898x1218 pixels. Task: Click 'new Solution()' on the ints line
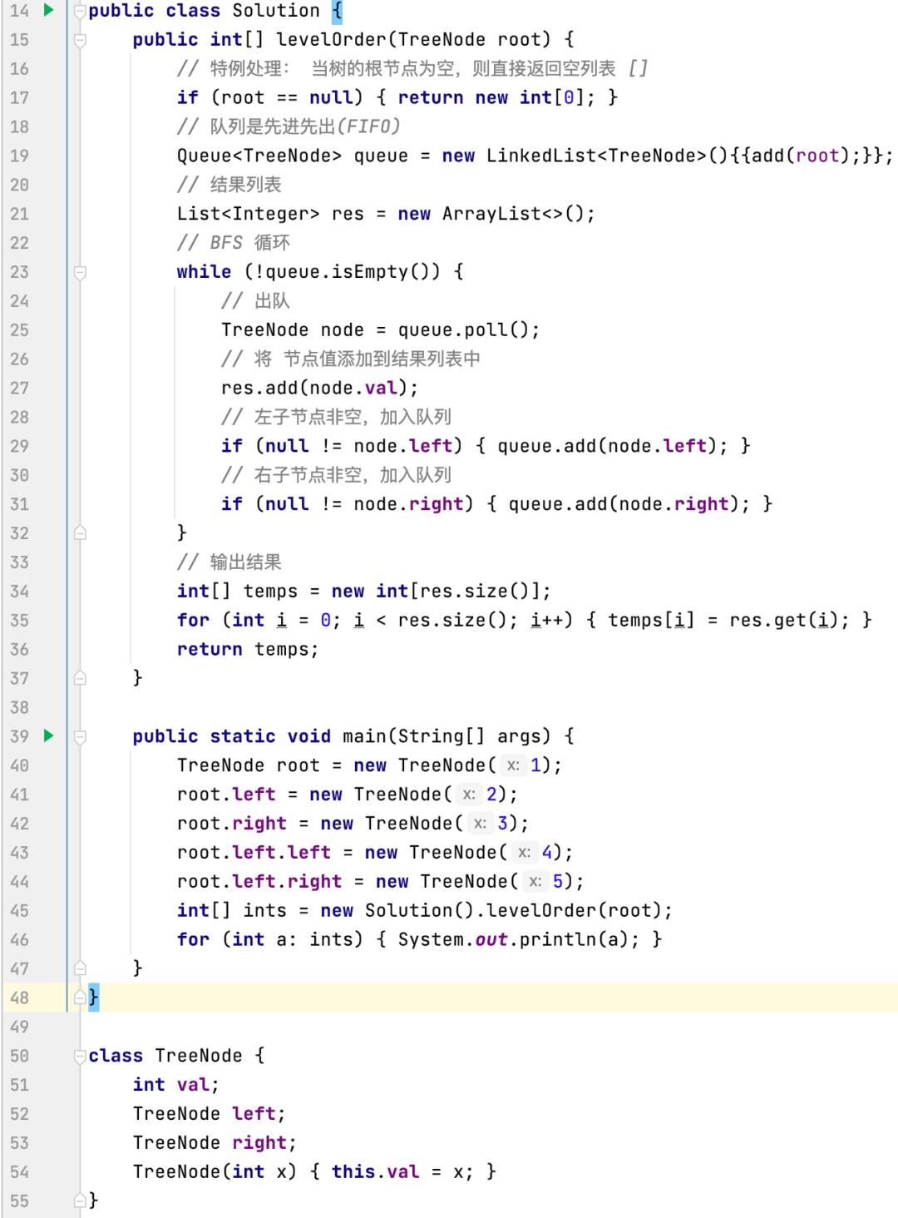point(397,911)
